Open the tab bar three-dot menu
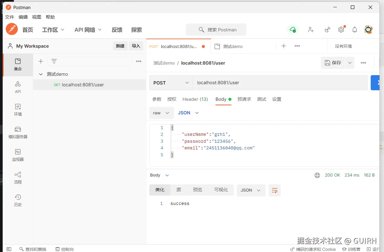This screenshot has width=384, height=252. [x=297, y=46]
